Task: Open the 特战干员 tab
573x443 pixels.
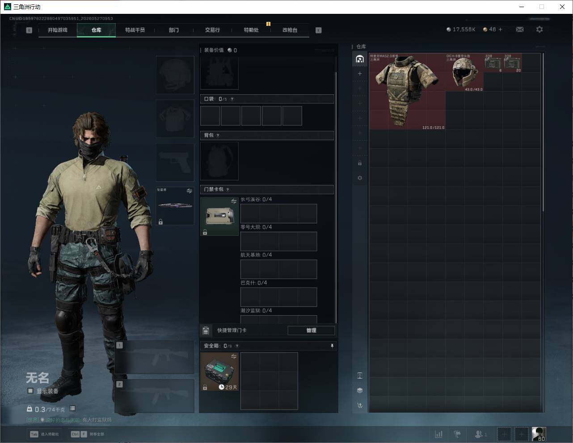Action: coord(135,30)
